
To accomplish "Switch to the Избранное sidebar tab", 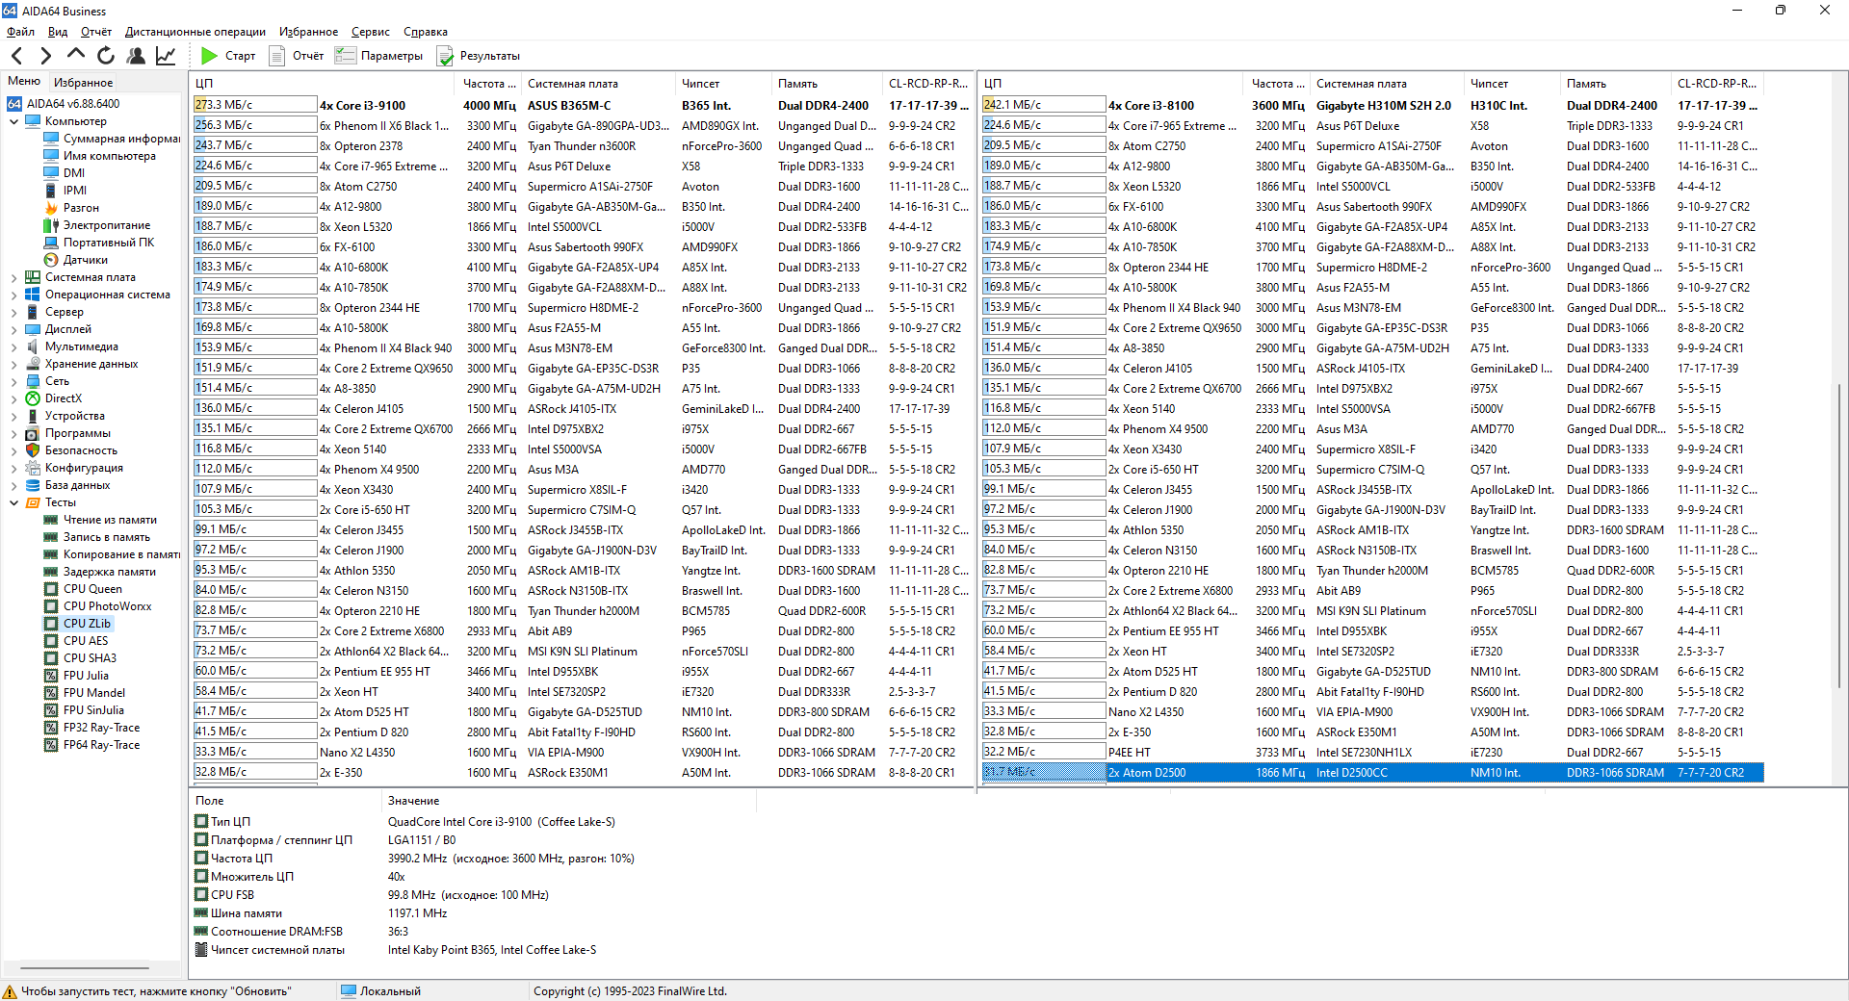I will point(83,83).
